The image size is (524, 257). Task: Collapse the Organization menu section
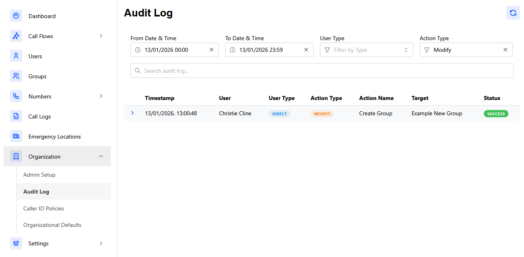pyautogui.click(x=101, y=157)
